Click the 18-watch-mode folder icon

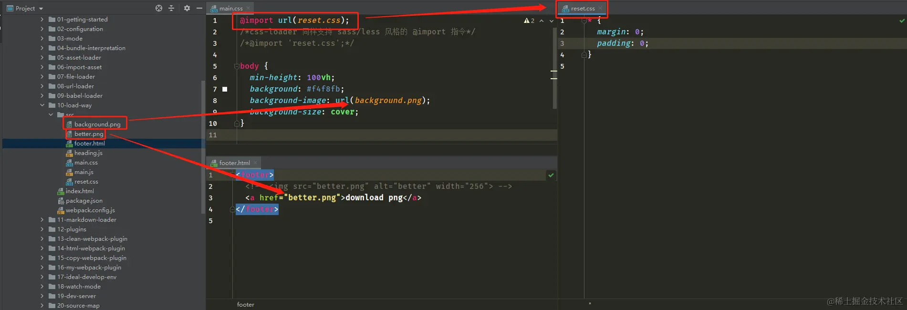[52, 287]
